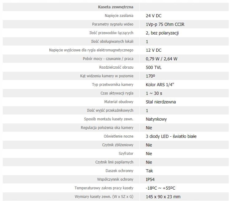Click the "0,79 W / 2,64 W" power value
The image size is (234, 201).
click(x=162, y=58)
